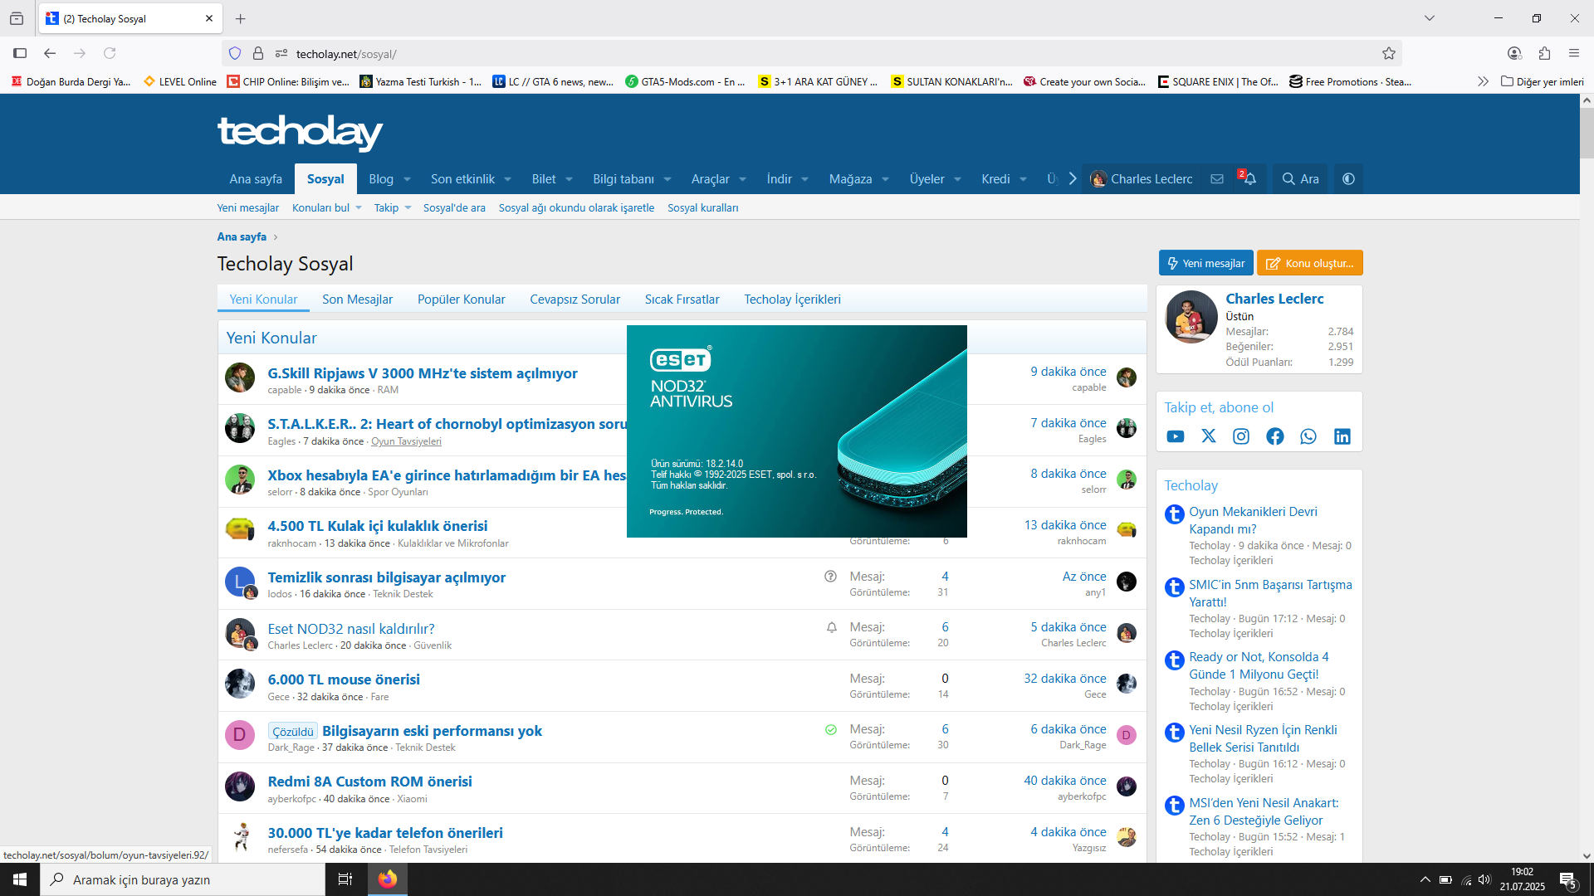Open the inbox envelope icon
Screen dimensions: 1594x896
[1217, 179]
